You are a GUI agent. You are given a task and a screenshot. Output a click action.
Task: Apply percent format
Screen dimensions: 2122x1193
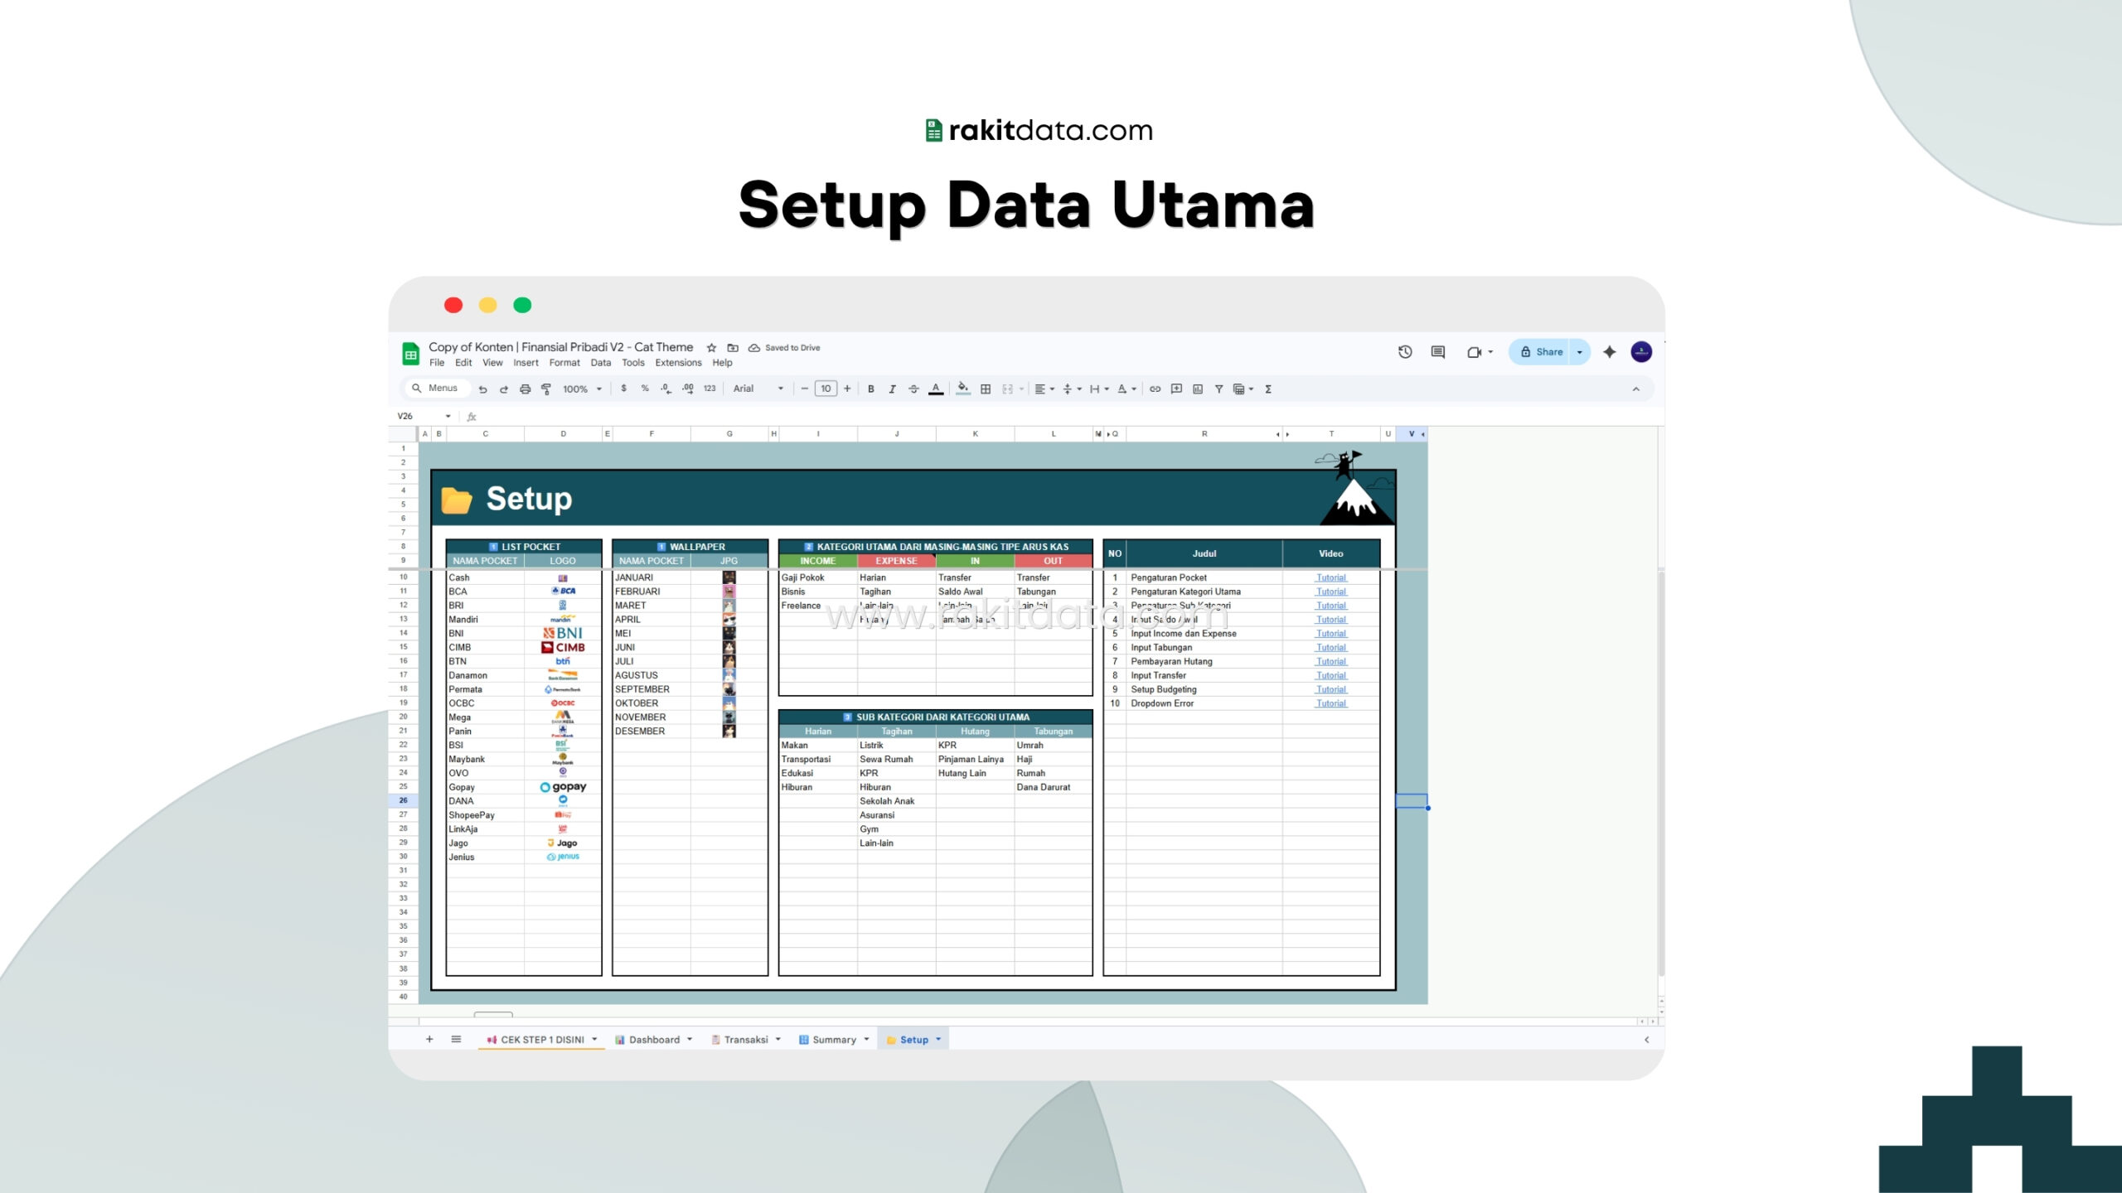click(x=645, y=389)
